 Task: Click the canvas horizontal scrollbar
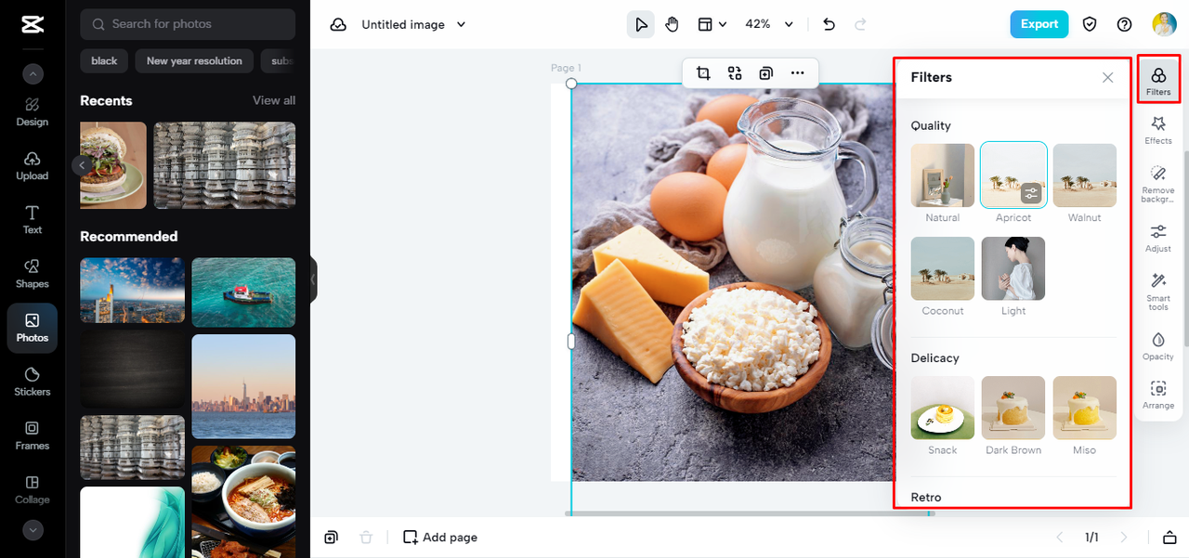click(749, 513)
